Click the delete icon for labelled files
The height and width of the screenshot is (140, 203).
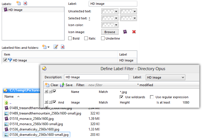tap(63, 47)
